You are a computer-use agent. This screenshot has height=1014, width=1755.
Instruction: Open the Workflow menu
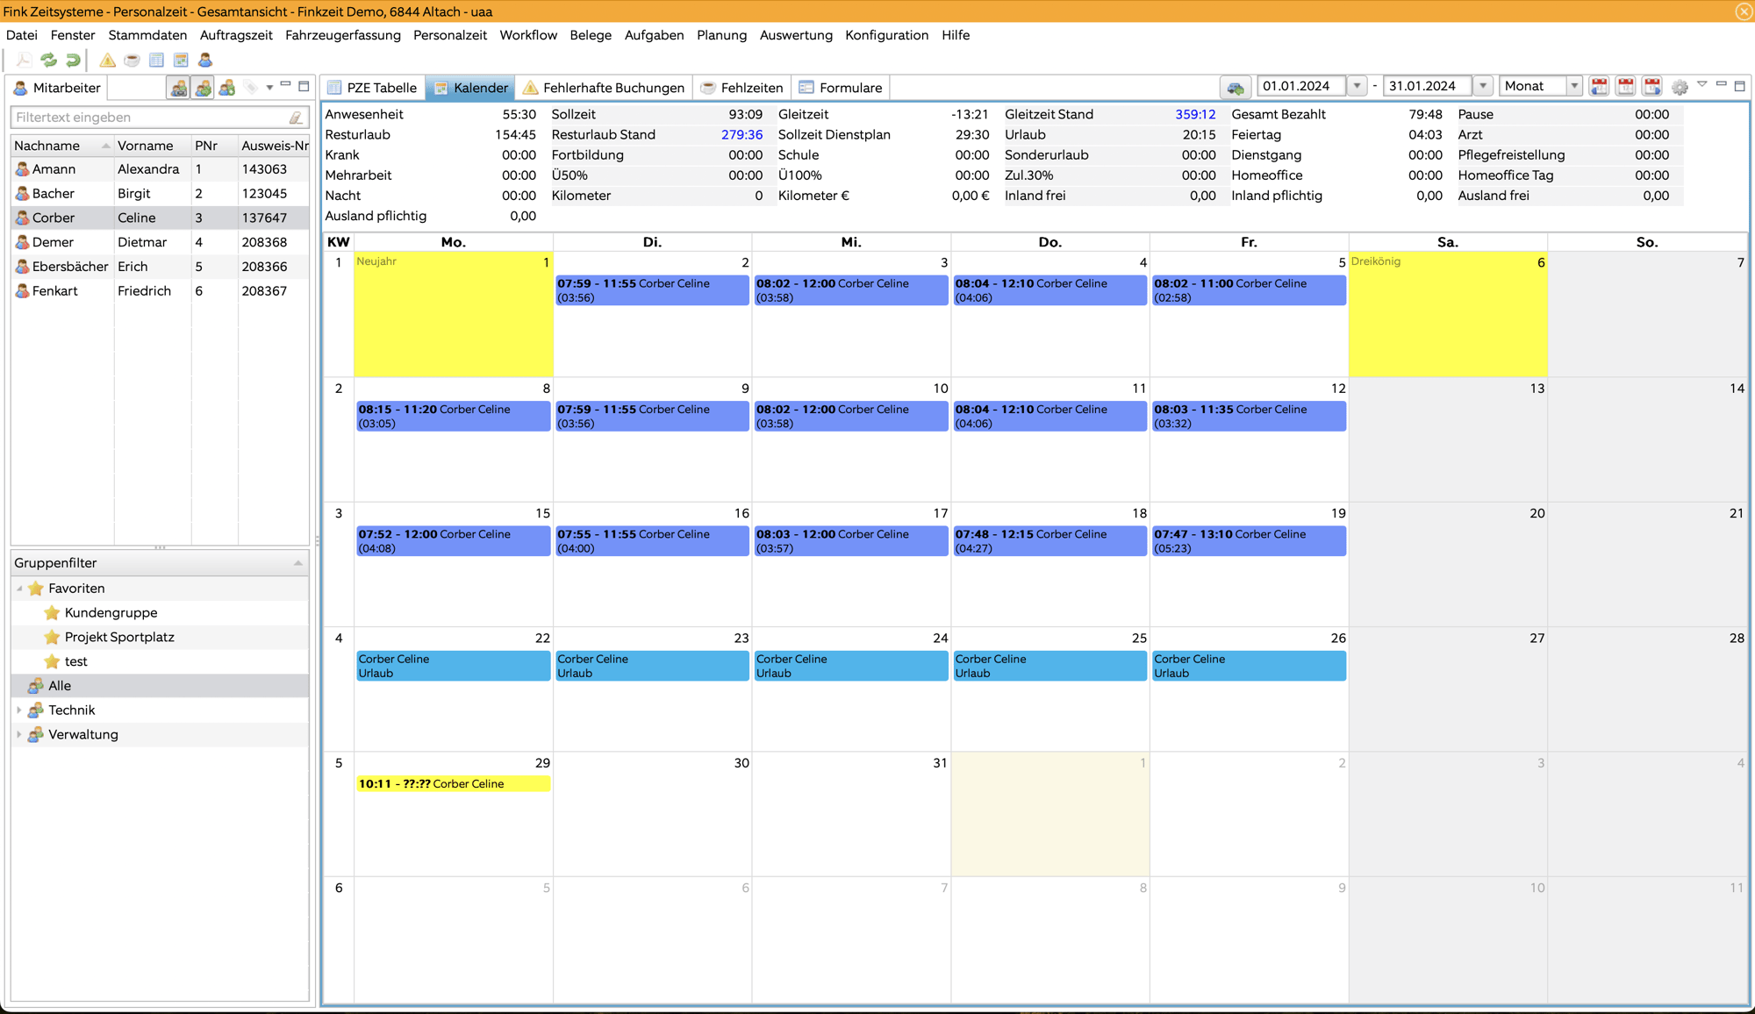click(x=528, y=35)
